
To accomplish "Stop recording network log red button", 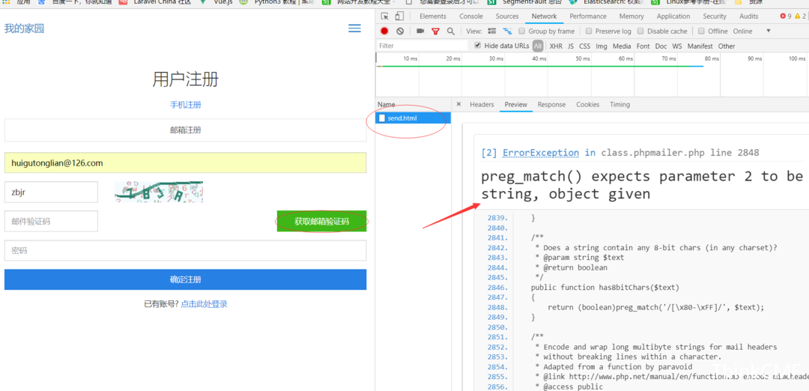I will coord(384,31).
